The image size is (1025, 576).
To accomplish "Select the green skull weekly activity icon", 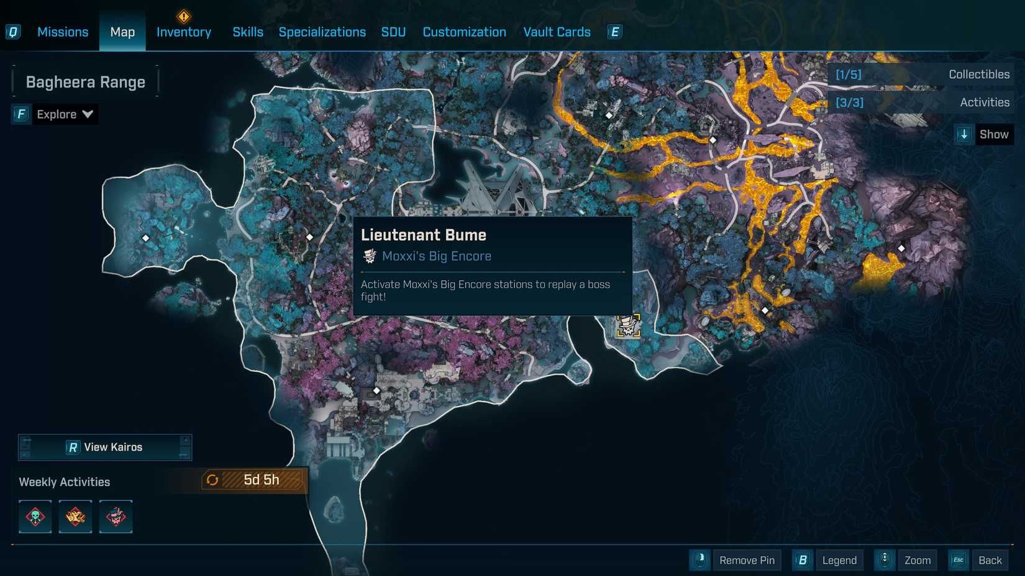I will pos(35,516).
